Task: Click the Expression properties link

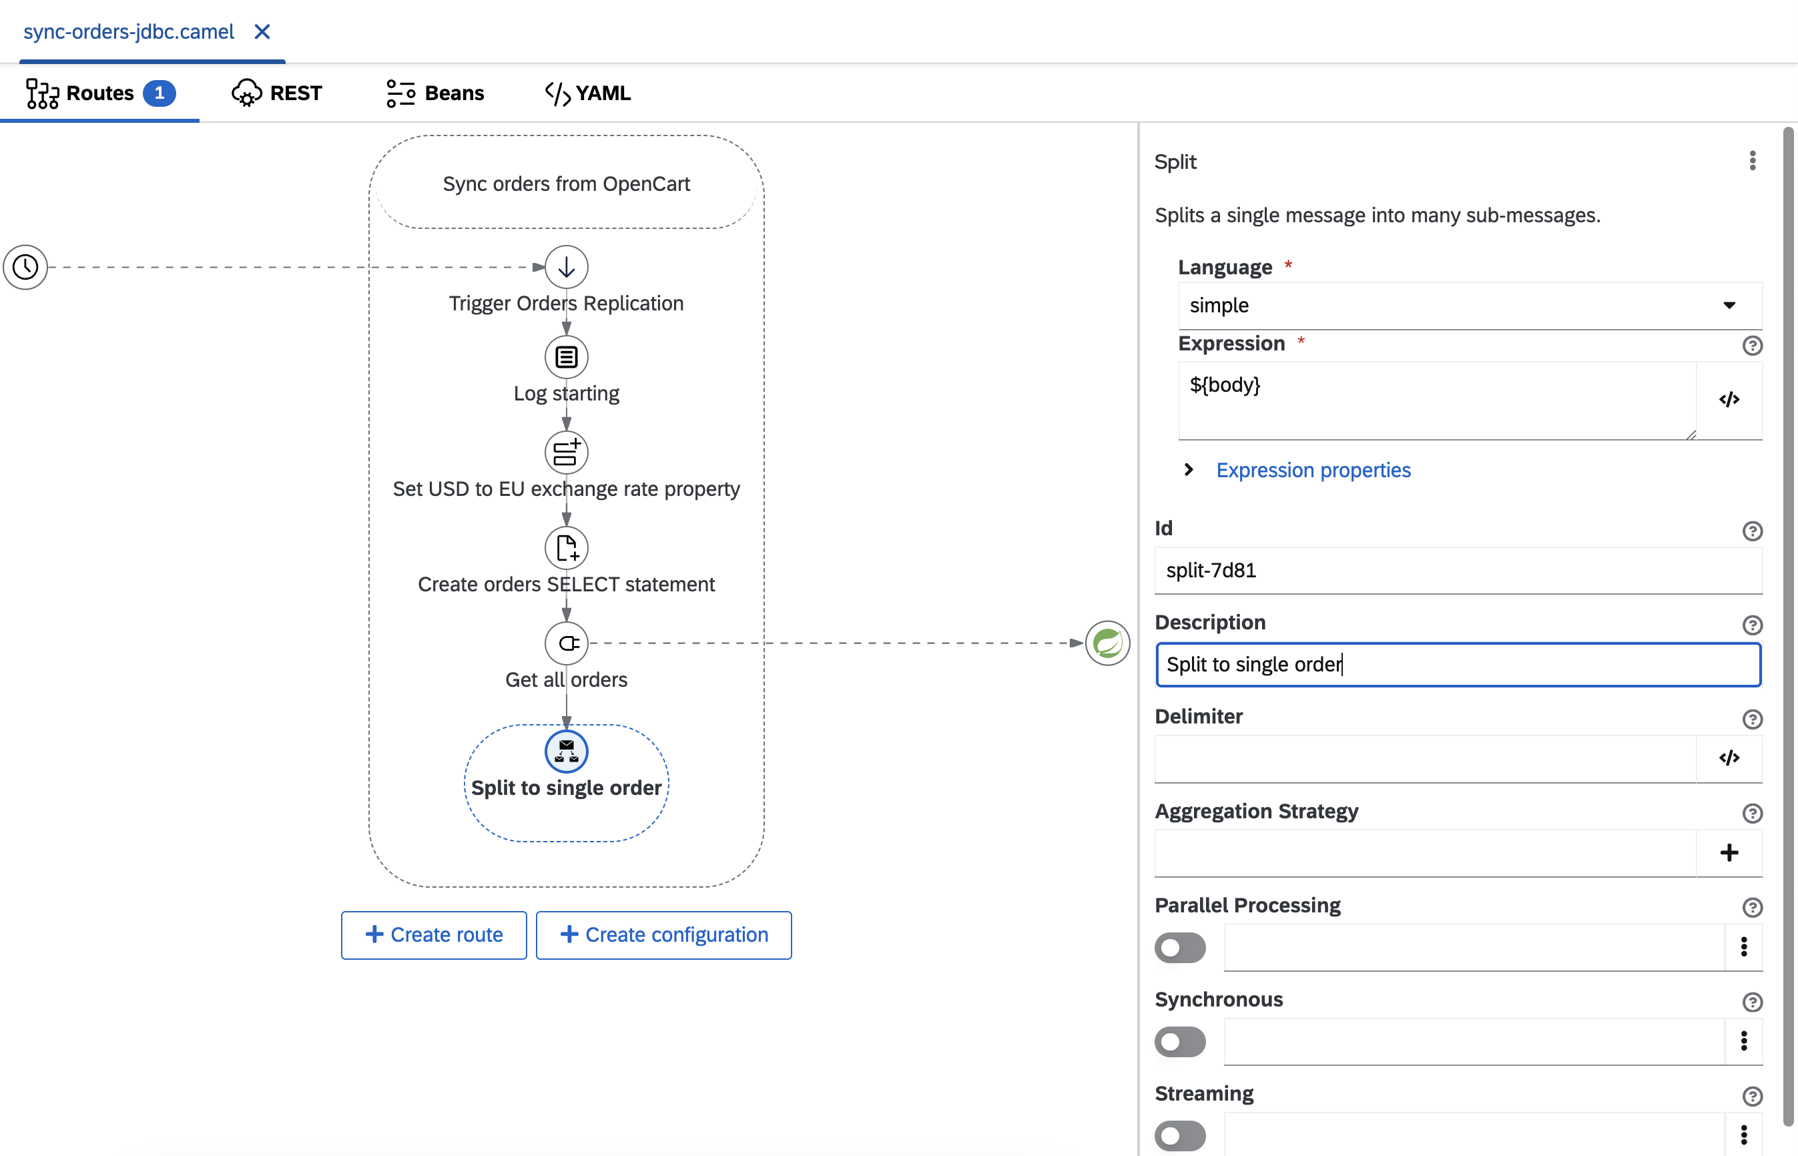Action: point(1313,470)
